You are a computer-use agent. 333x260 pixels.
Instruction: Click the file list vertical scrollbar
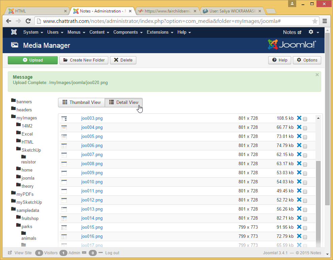click(x=317, y=202)
